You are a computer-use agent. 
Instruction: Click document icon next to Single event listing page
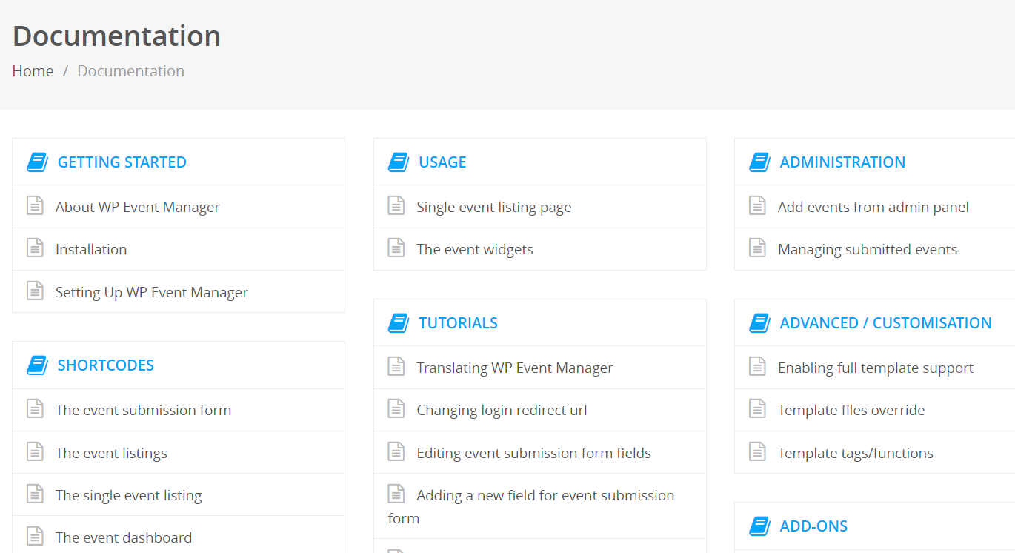(x=396, y=205)
